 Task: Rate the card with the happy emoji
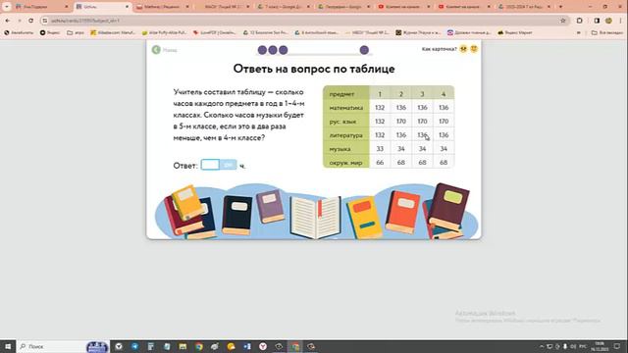(474, 49)
